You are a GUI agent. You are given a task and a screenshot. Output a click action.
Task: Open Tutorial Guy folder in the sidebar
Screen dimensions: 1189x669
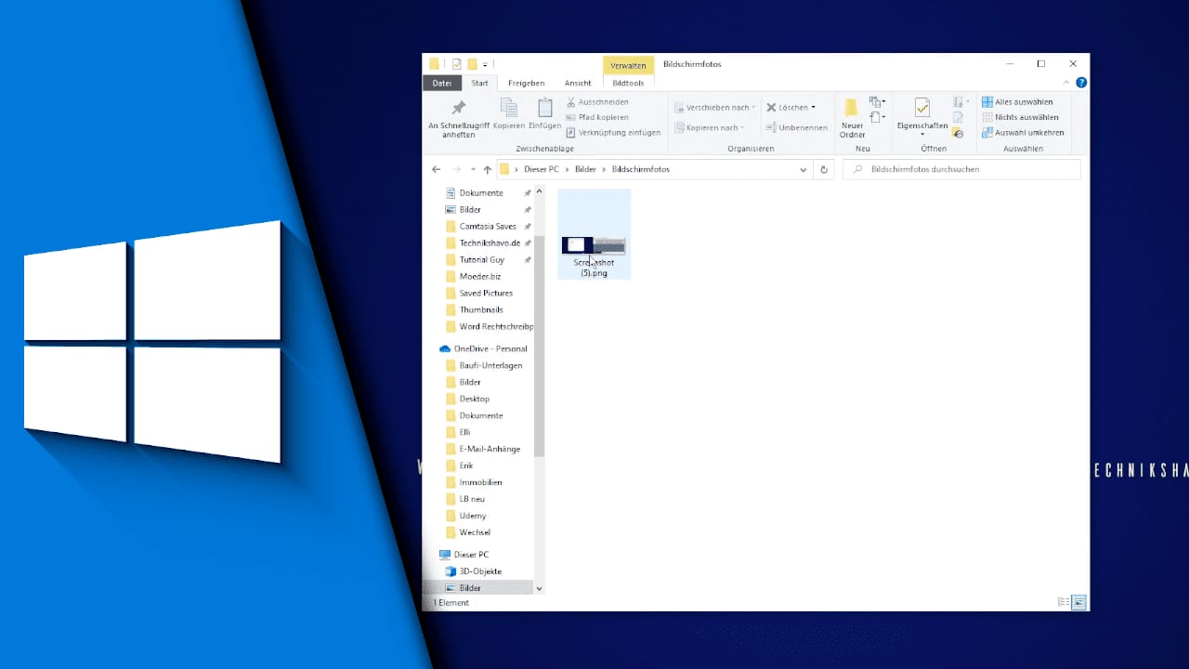481,259
